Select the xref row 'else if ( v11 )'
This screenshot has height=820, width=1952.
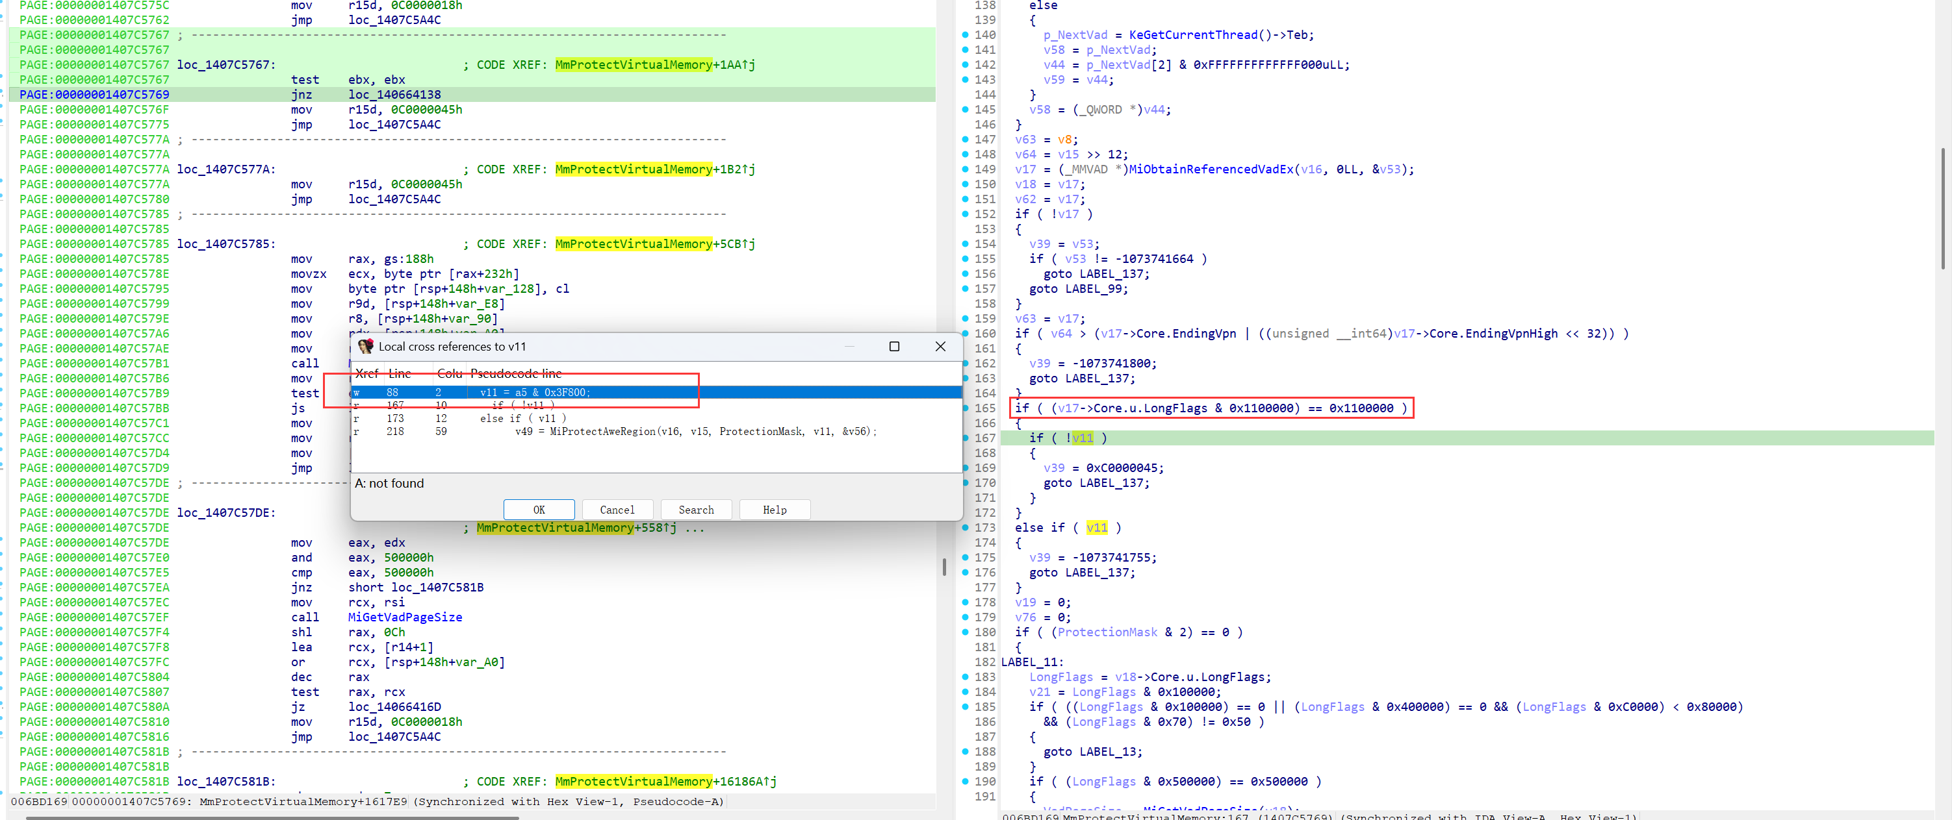656,418
